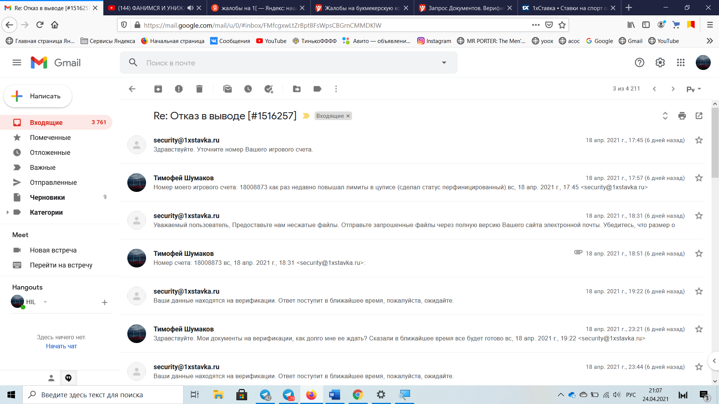This screenshot has height=404, width=719.
Task: Click the Написать compose button
Action: (38, 96)
